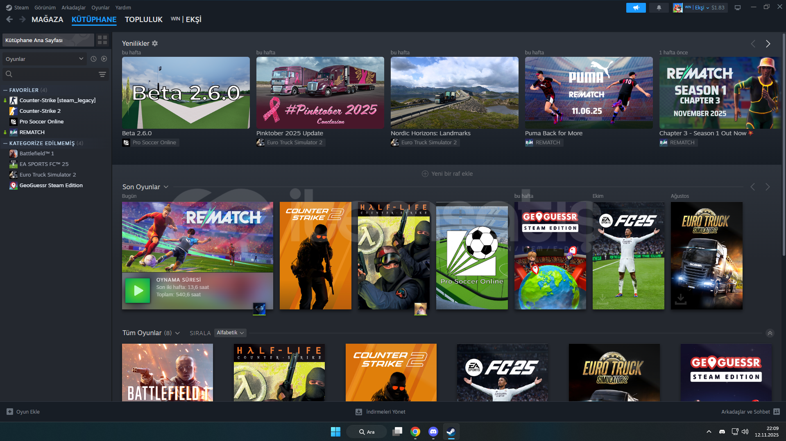Go to the TOPLULUK tab
786x441 pixels.
click(x=144, y=19)
